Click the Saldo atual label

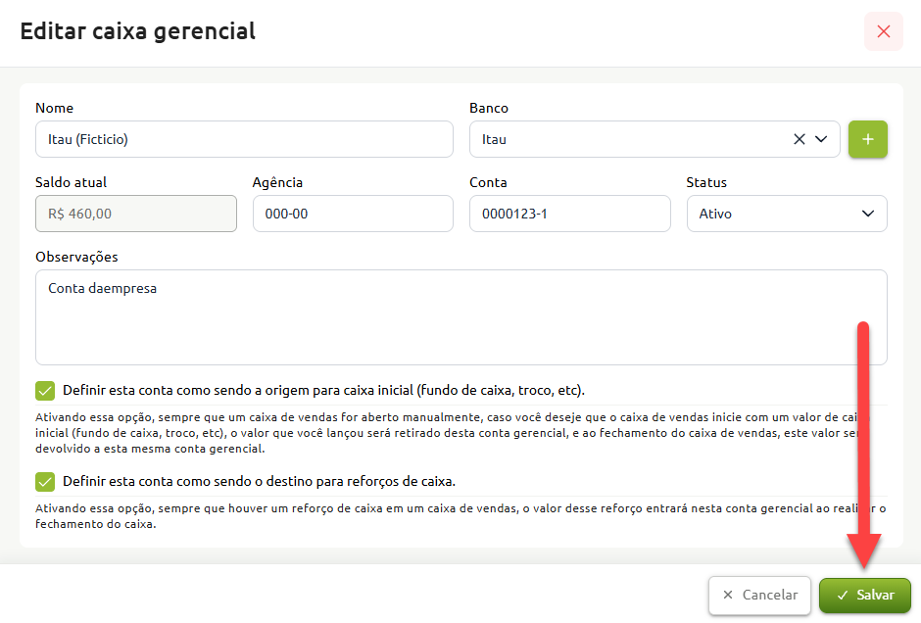72,182
